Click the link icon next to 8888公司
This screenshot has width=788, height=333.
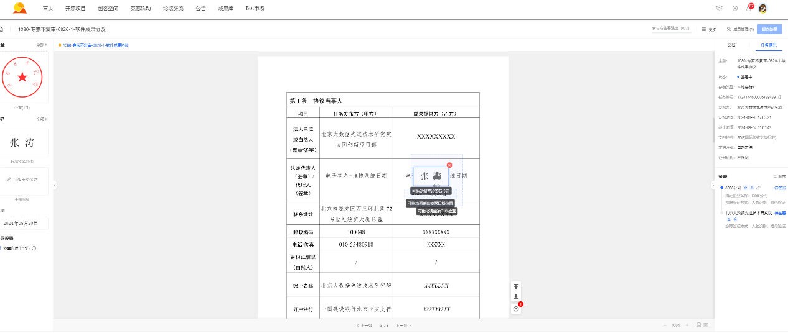pyautogui.click(x=758, y=187)
